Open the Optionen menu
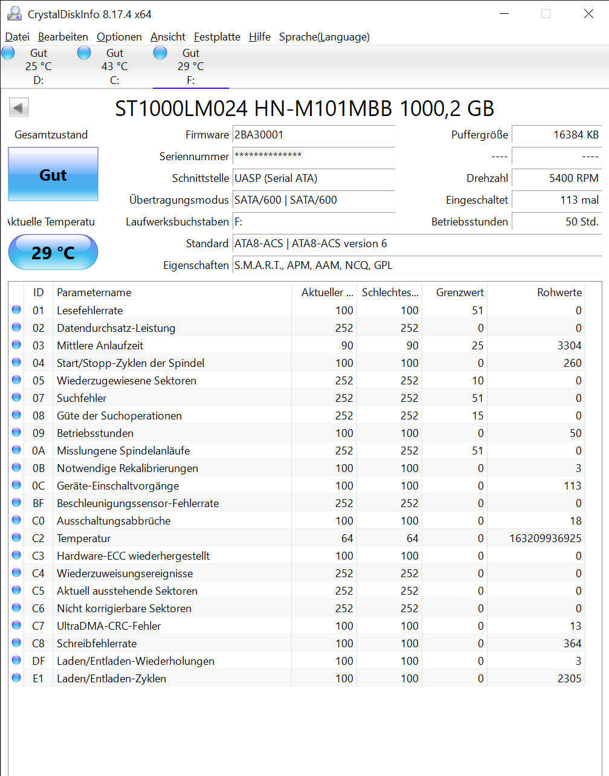The width and height of the screenshot is (609, 776). [119, 37]
